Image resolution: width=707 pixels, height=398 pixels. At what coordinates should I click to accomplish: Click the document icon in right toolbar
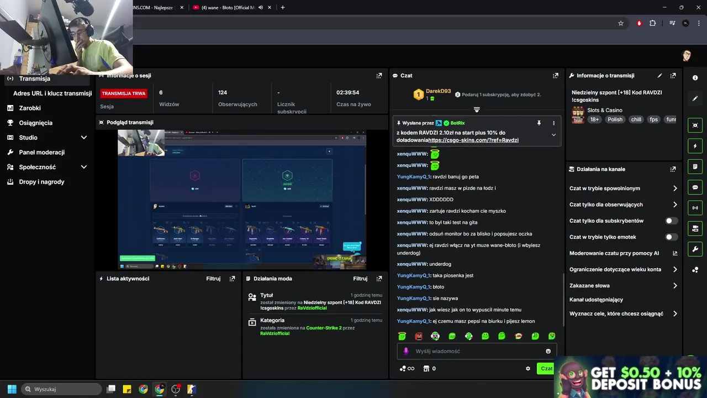pos(695,166)
